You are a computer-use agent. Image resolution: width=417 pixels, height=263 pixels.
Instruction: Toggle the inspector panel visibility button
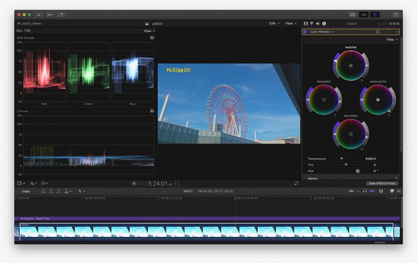pos(375,15)
